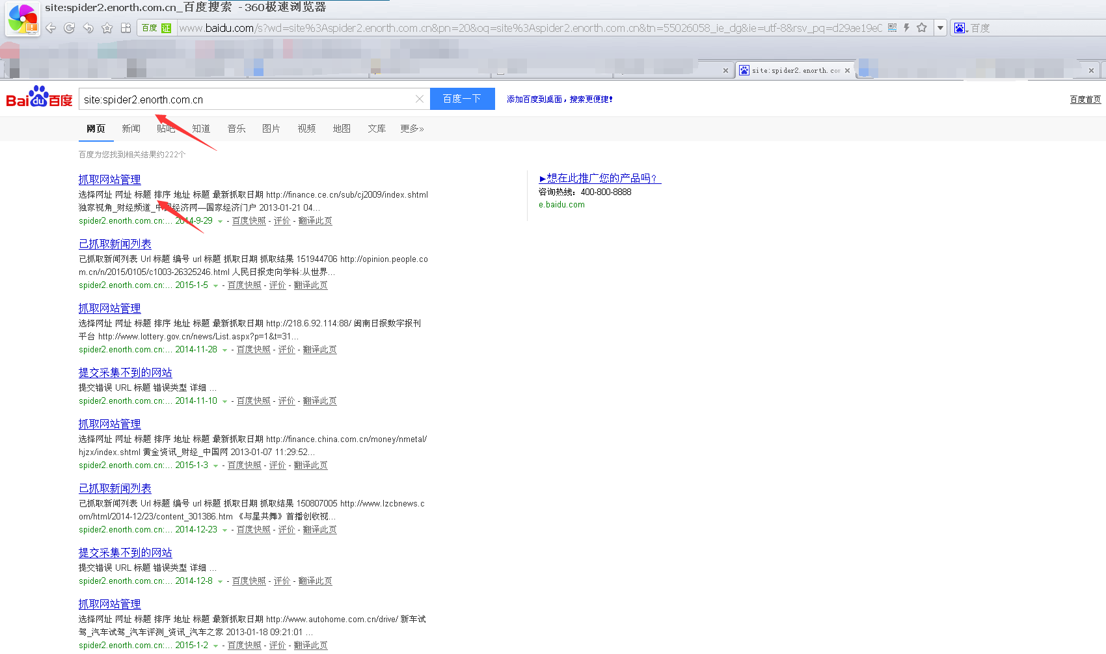The image size is (1106, 654).
Task: Click the browser address bar URL
Action: pyautogui.click(x=530, y=28)
